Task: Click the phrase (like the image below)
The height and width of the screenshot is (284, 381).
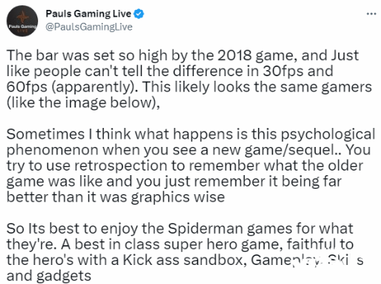Action: coord(83,103)
